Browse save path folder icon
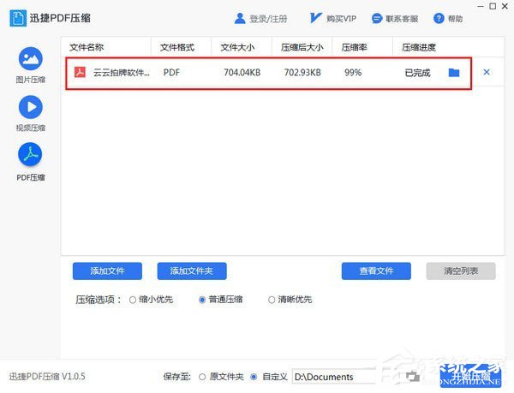 pos(412,377)
